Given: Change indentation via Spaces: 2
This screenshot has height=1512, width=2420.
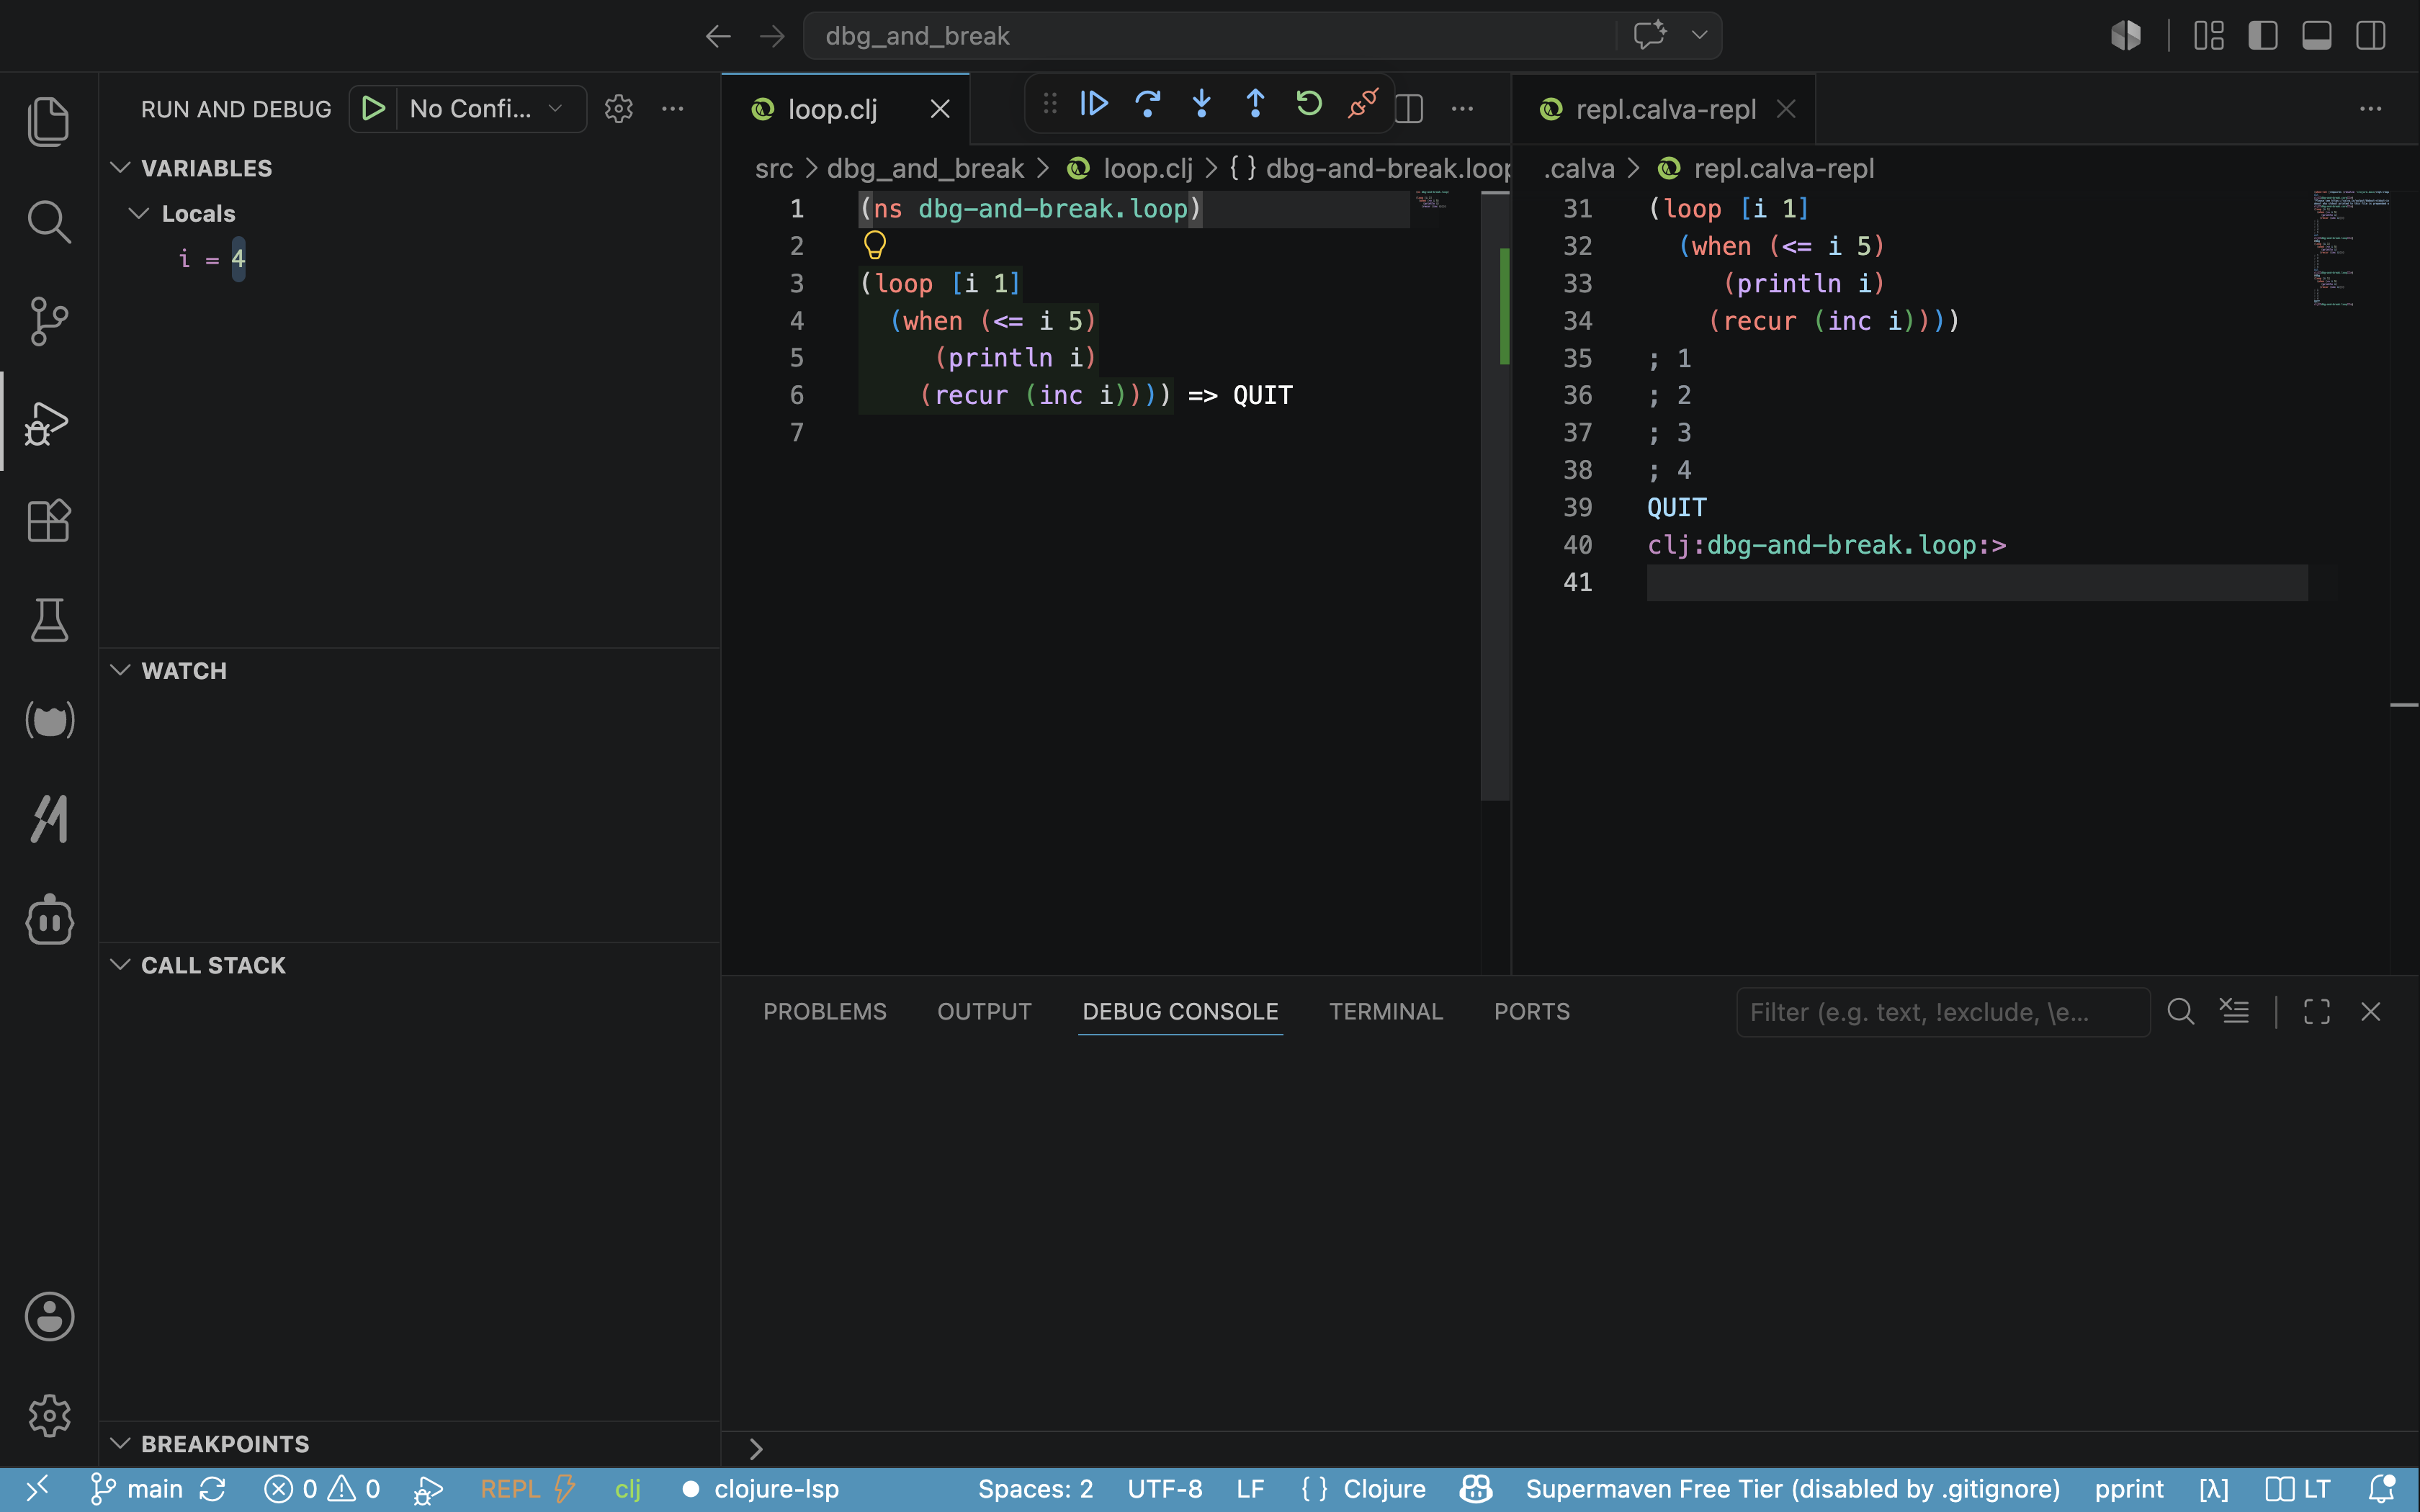Looking at the screenshot, I should tap(1035, 1489).
